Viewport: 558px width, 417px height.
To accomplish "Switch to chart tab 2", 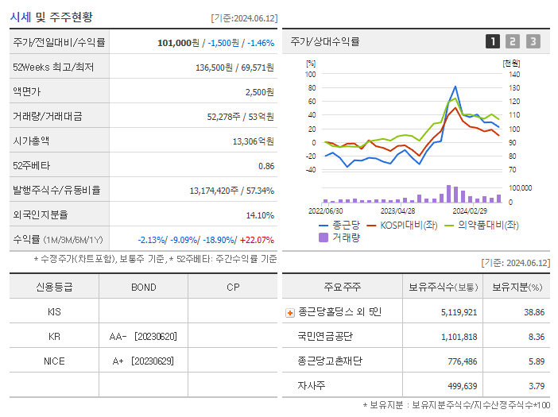I will 513,41.
